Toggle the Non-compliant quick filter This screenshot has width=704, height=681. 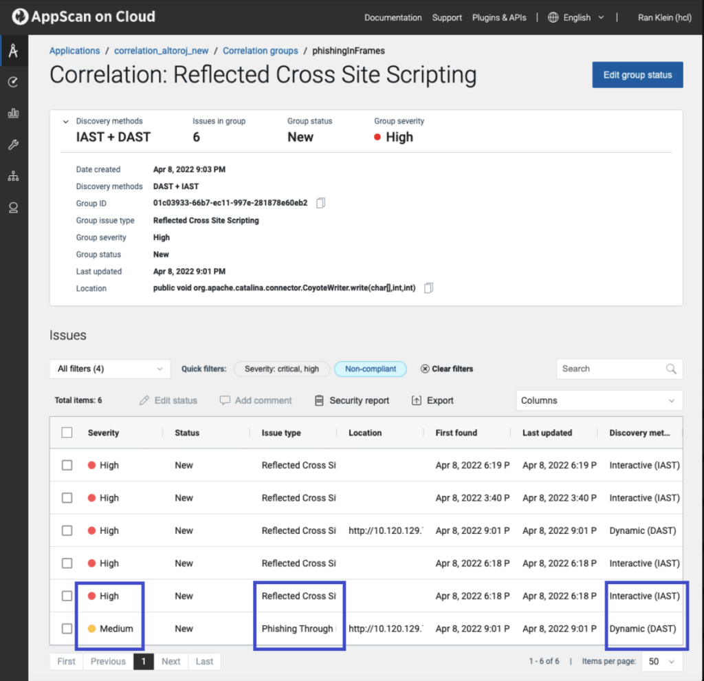(x=371, y=369)
